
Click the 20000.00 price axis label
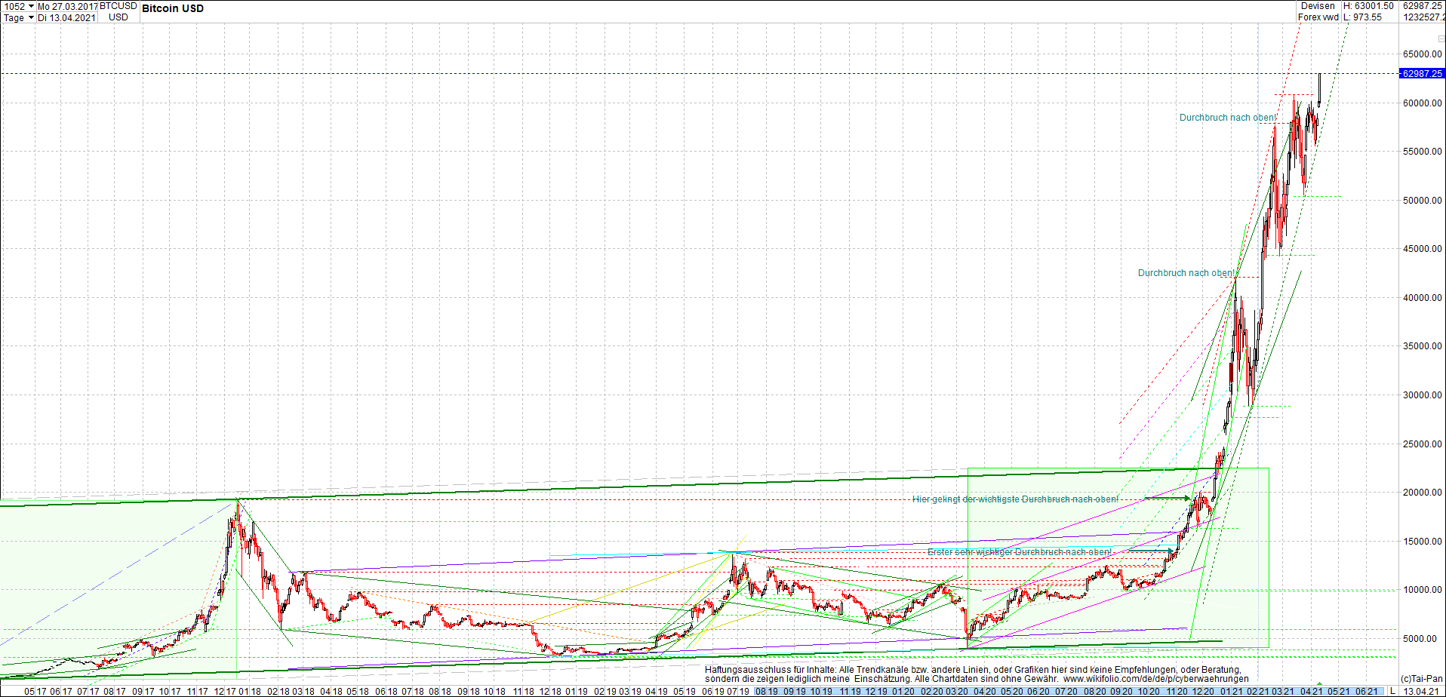(1423, 493)
